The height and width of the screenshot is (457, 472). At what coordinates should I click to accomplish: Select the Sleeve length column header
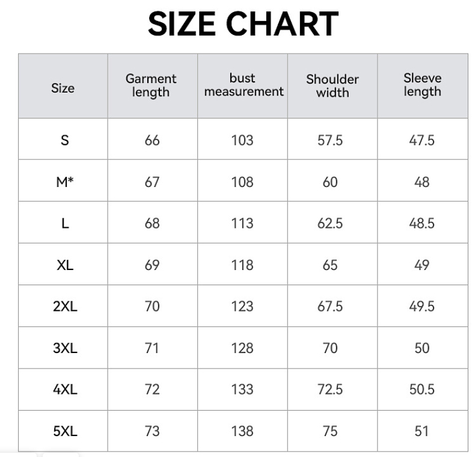point(422,85)
